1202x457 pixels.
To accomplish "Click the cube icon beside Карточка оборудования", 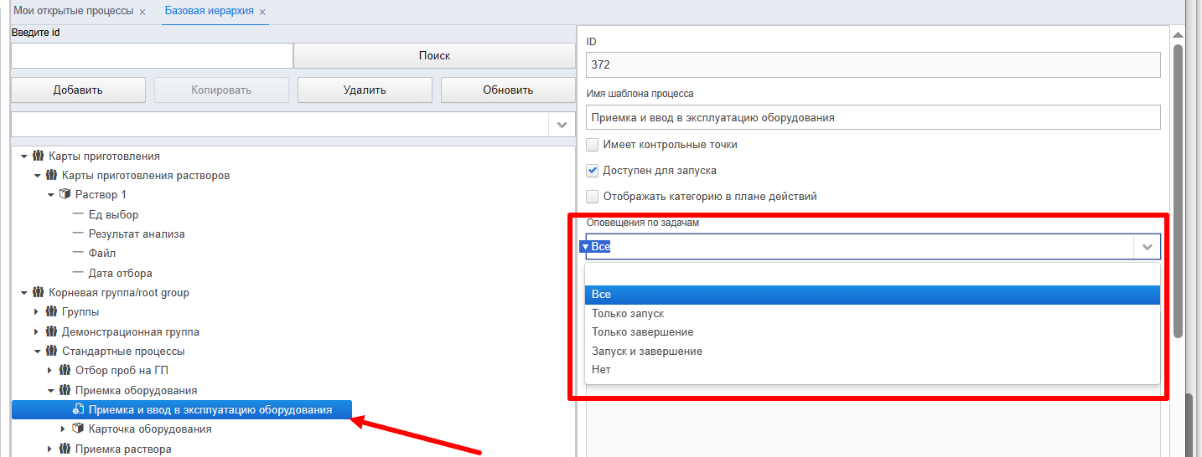I will (x=78, y=429).
